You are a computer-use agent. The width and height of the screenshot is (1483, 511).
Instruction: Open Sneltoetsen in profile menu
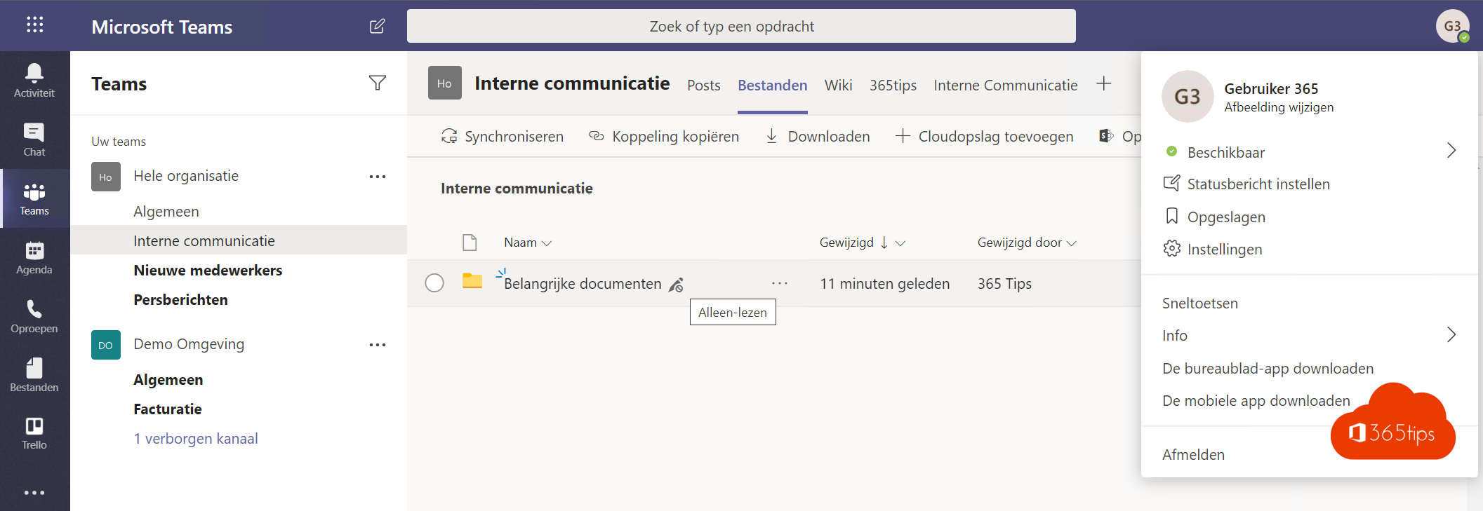[1200, 303]
